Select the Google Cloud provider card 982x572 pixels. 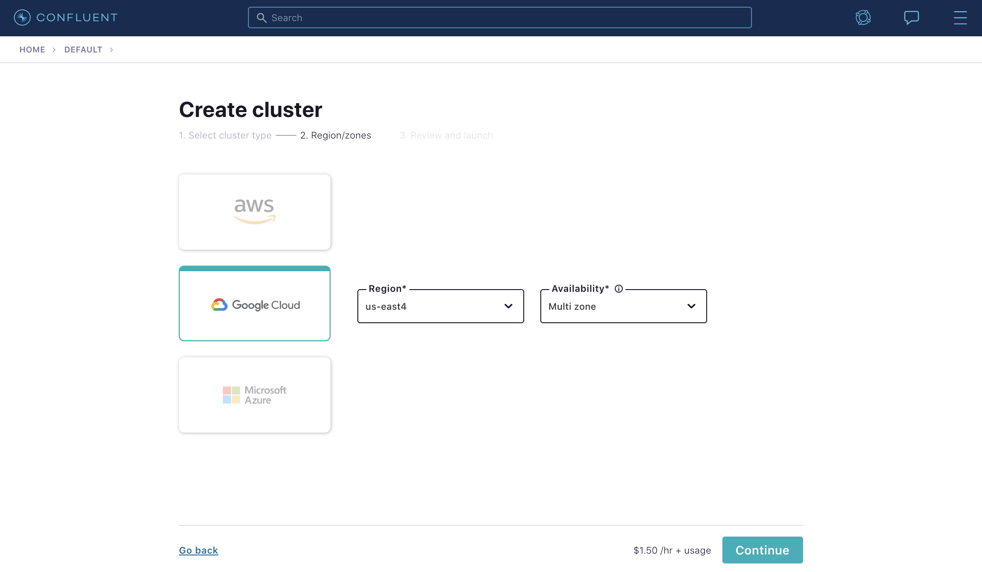pos(255,303)
